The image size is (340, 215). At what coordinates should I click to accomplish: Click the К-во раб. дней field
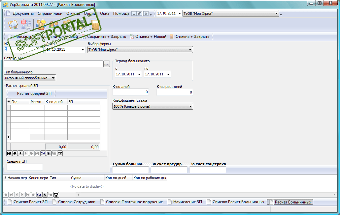175,92
